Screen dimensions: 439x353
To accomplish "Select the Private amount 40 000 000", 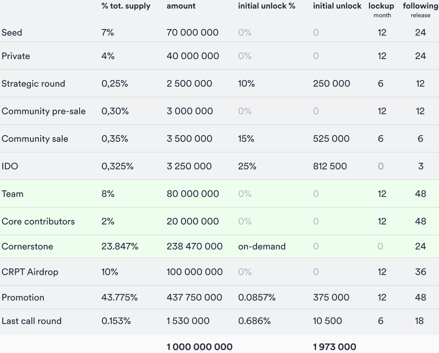I will [x=193, y=56].
